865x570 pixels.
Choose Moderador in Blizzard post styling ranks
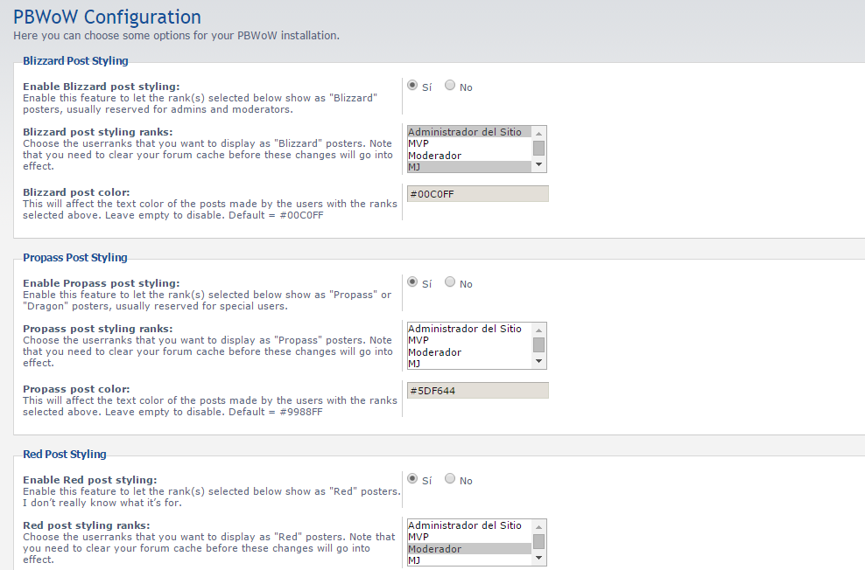(469, 156)
